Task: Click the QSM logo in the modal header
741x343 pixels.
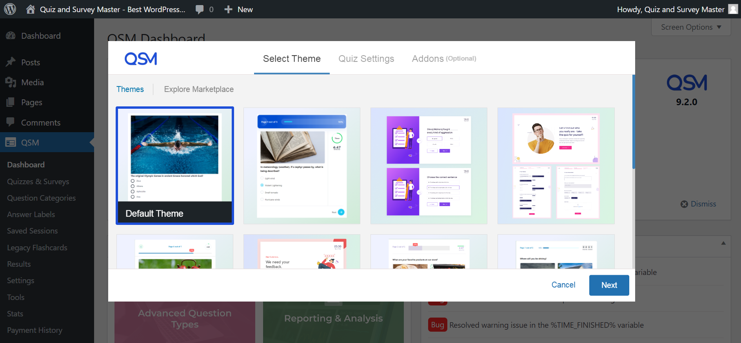Action: click(x=141, y=59)
